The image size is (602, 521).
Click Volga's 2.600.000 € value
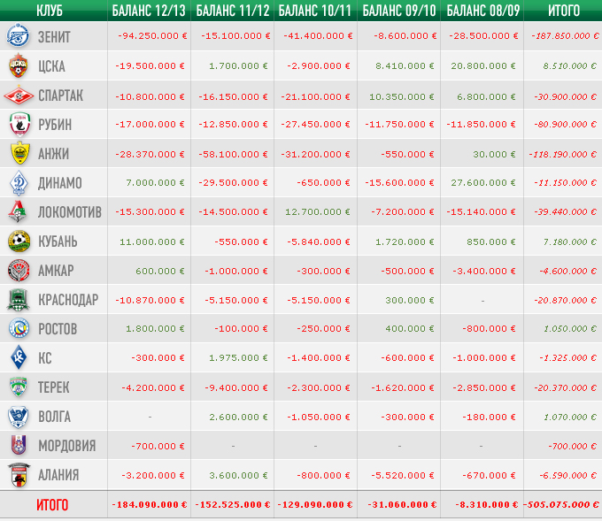click(x=238, y=417)
